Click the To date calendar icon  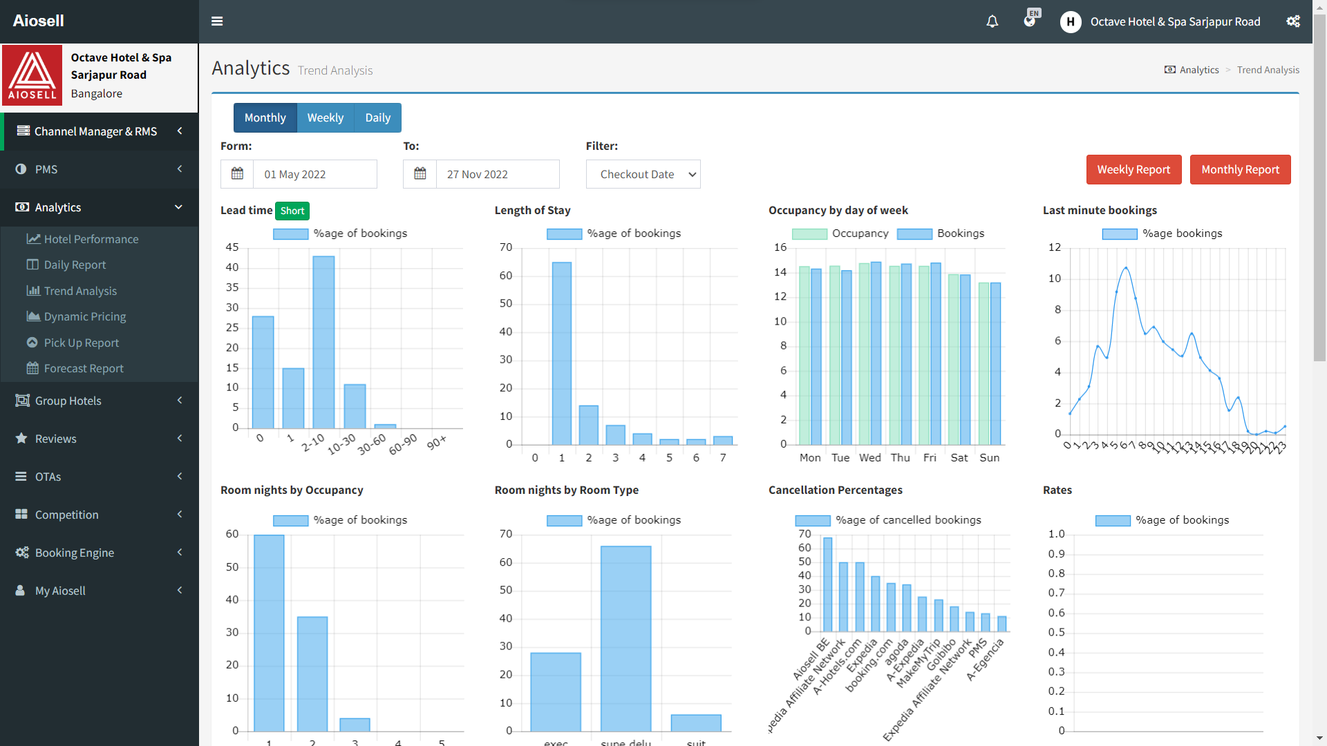[x=420, y=174]
